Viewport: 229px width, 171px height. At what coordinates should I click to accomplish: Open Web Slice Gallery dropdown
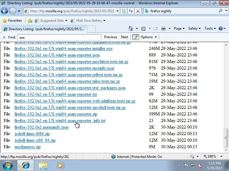(88, 21)
